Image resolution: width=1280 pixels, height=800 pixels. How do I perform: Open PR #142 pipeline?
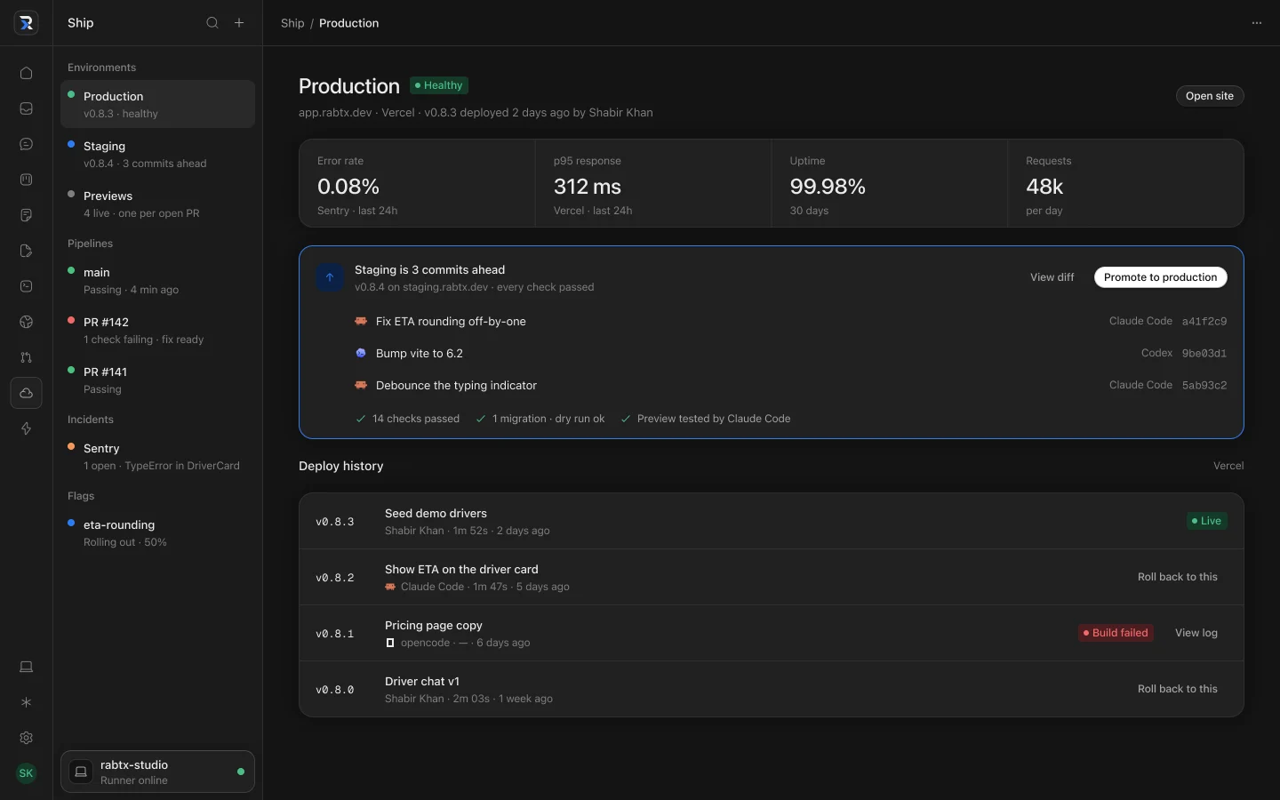pyautogui.click(x=157, y=330)
